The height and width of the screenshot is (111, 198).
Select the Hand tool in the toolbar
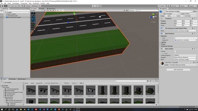tap(2, 6)
